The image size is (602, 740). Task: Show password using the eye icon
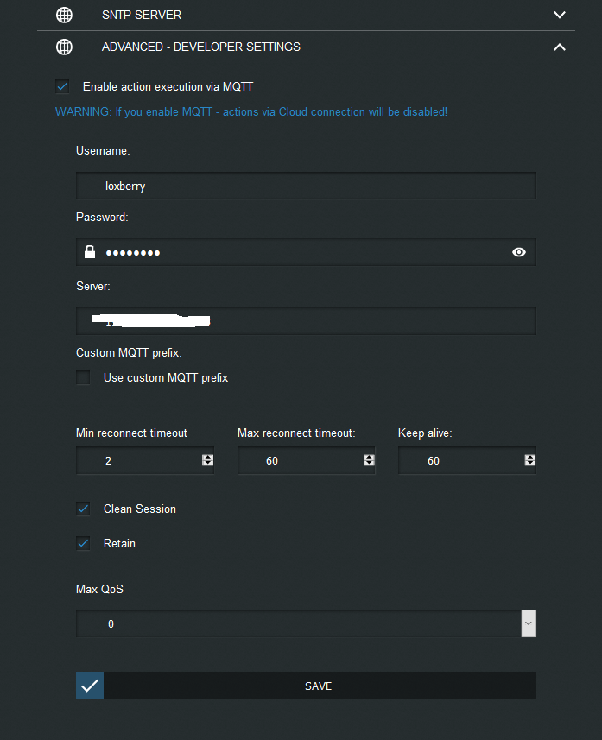click(519, 252)
